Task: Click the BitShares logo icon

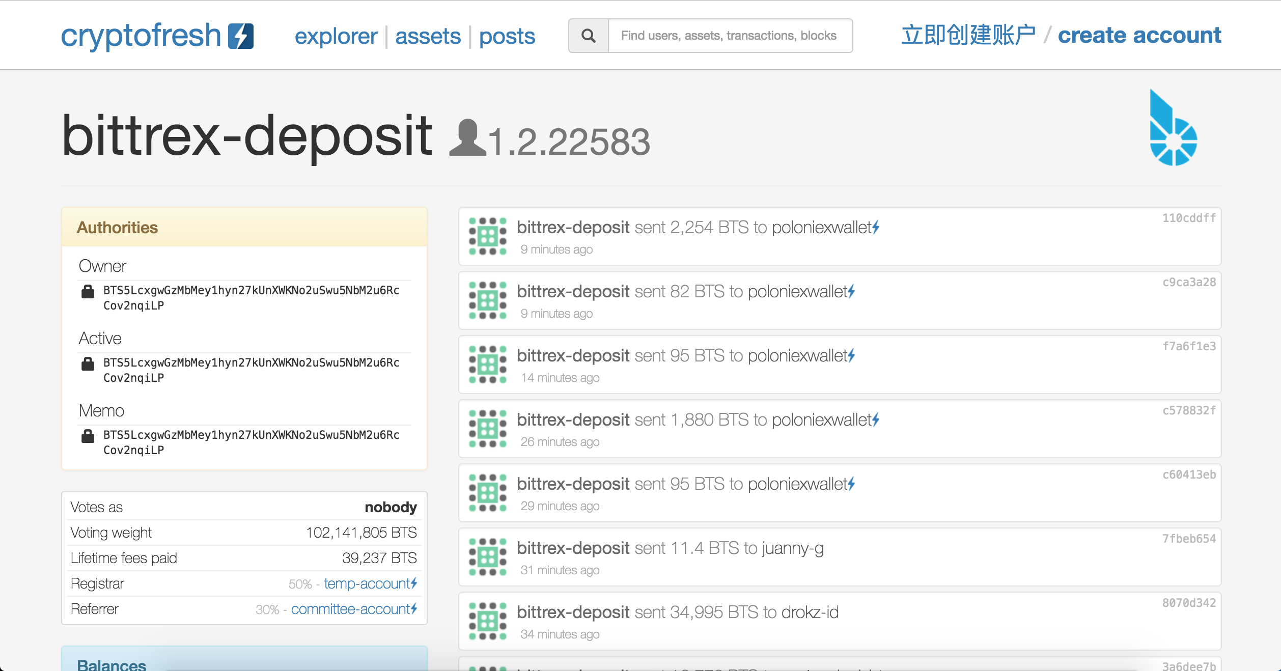Action: tap(1173, 128)
